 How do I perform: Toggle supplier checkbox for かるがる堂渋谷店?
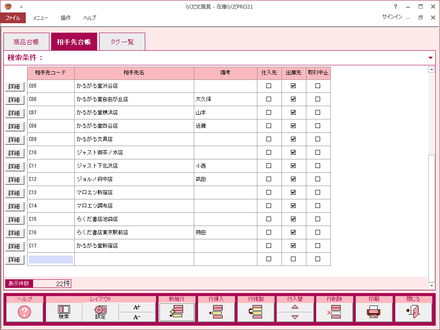tap(269, 86)
